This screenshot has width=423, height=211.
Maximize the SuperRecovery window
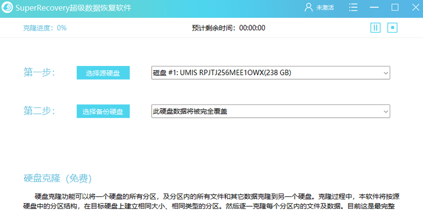[x=395, y=7]
